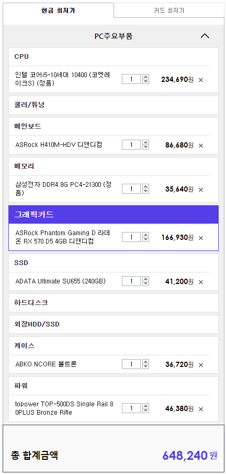Select the 외장HDD/SSD category row
The image size is (226, 474).
(x=114, y=324)
